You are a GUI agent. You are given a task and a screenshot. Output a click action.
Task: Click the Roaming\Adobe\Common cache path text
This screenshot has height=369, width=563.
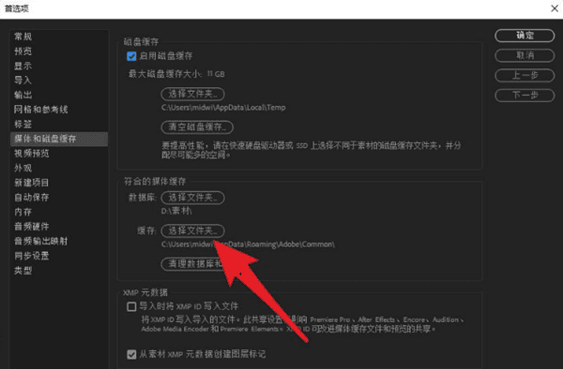(x=248, y=244)
